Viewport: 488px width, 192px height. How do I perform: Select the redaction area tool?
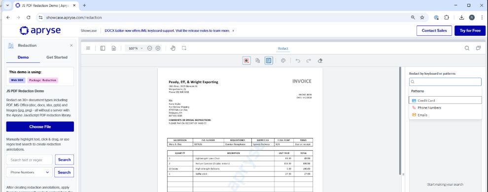pyautogui.click(x=246, y=61)
